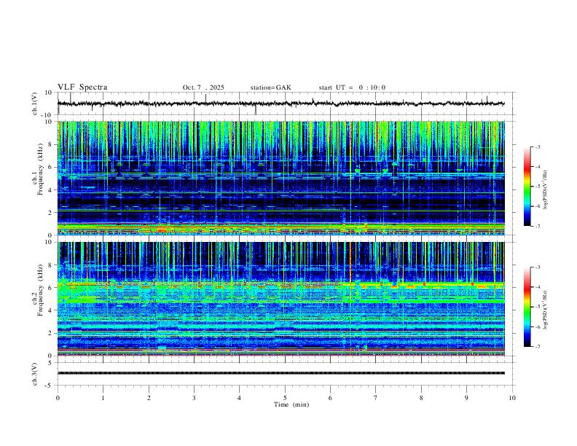The height and width of the screenshot is (446, 577).
Task: Click the upper colorbar 'log(PSD)' label
Action: click(x=546, y=189)
